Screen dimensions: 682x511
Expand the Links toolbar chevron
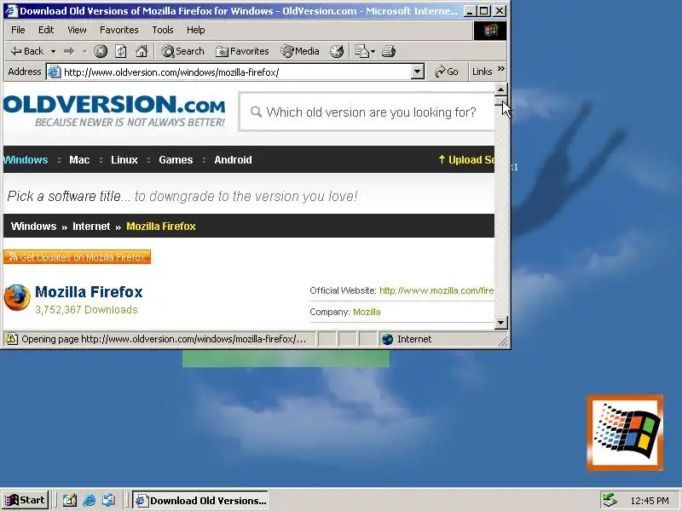501,69
